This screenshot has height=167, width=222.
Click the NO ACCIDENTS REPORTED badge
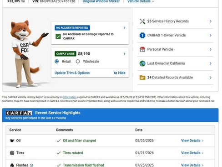(x=72, y=28)
